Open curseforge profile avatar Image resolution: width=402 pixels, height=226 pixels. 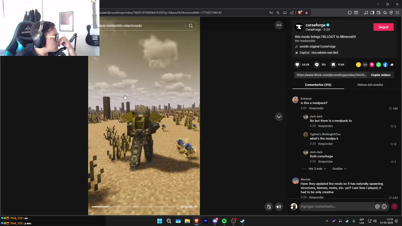[x=299, y=27]
